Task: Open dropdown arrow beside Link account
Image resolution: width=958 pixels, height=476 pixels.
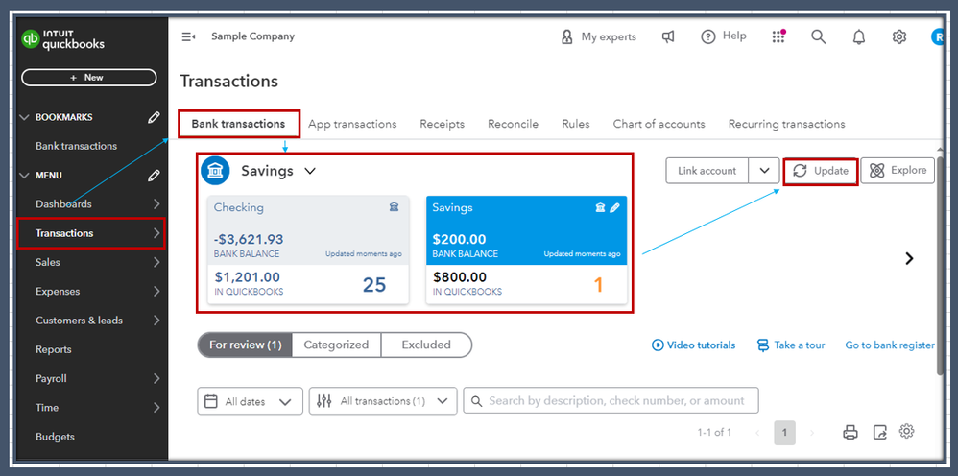Action: click(x=764, y=171)
